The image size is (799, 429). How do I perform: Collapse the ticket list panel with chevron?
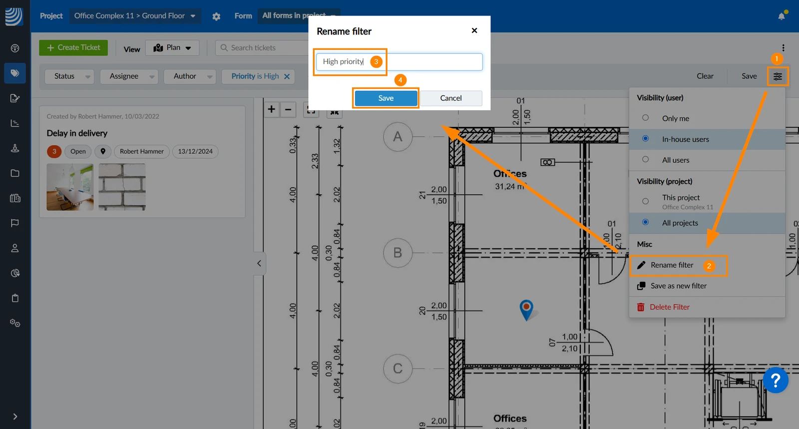(x=259, y=263)
